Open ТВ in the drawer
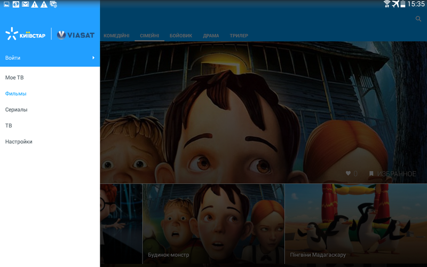 [50, 125]
